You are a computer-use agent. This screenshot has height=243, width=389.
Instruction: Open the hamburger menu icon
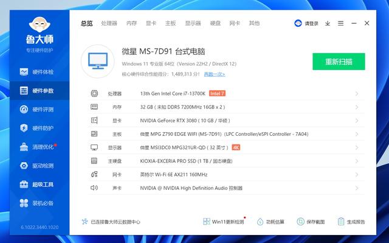click(340, 23)
